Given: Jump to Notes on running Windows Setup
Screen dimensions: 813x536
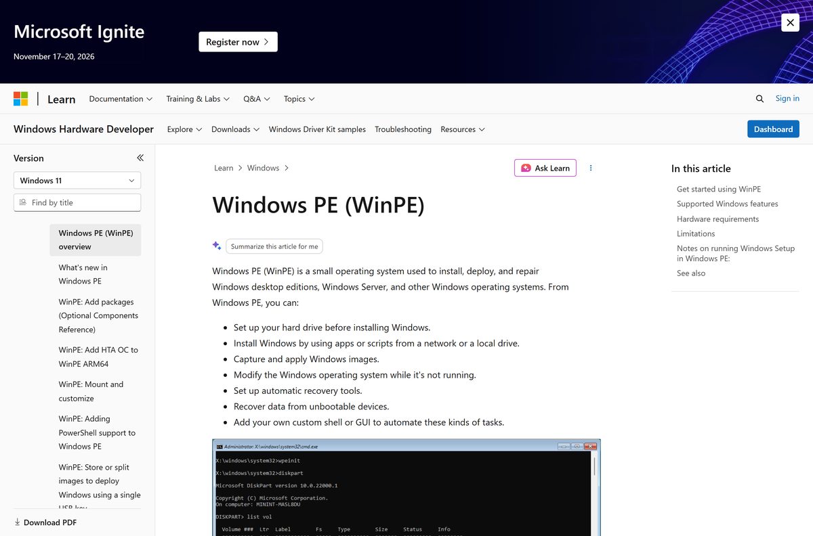Looking at the screenshot, I should [736, 253].
